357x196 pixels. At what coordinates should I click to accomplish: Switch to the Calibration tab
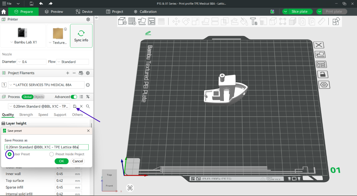pos(145,12)
